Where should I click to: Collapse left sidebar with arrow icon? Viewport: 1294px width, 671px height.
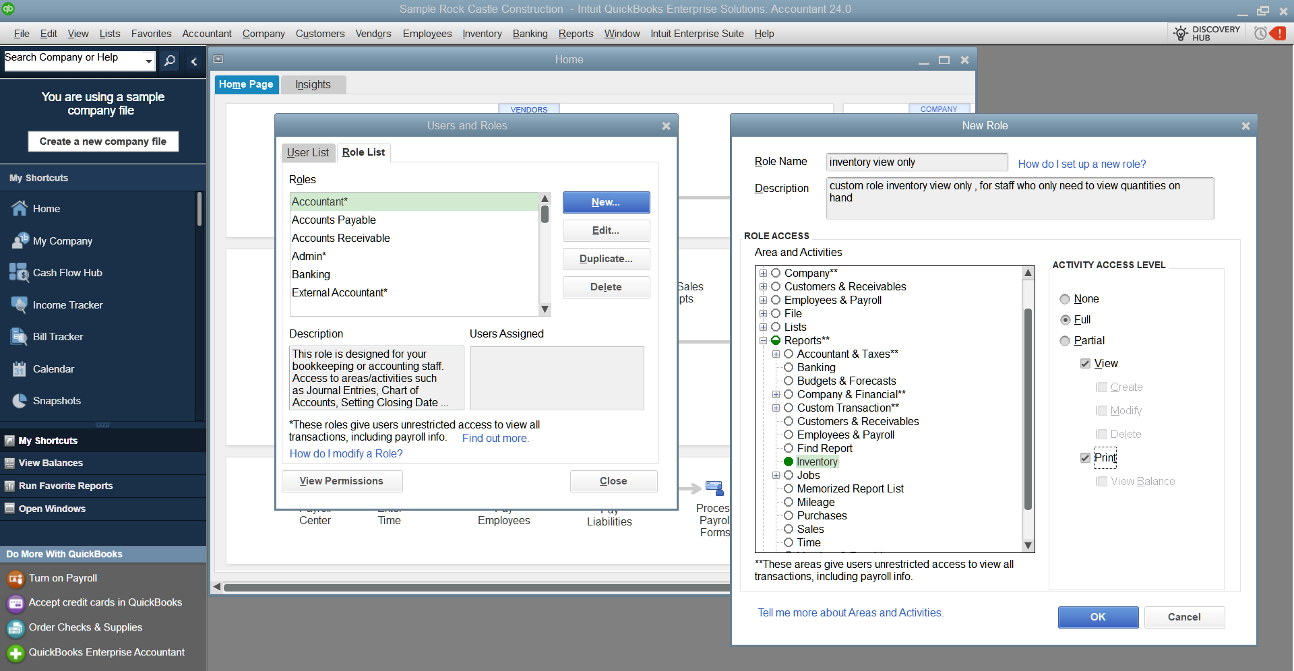pyautogui.click(x=194, y=61)
